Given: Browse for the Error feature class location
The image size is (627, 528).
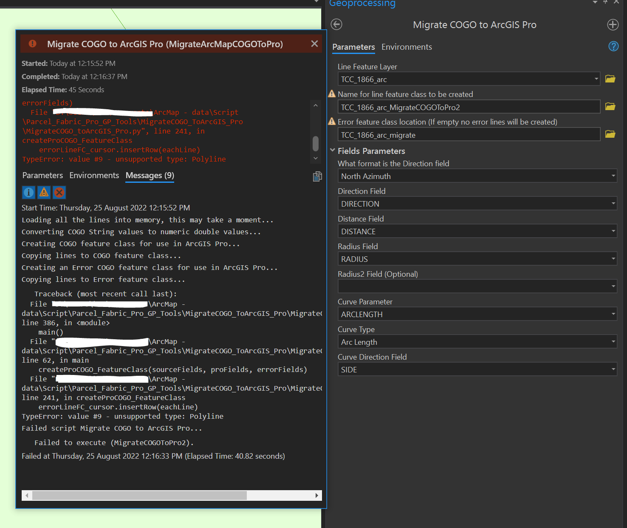Looking at the screenshot, I should tap(610, 134).
